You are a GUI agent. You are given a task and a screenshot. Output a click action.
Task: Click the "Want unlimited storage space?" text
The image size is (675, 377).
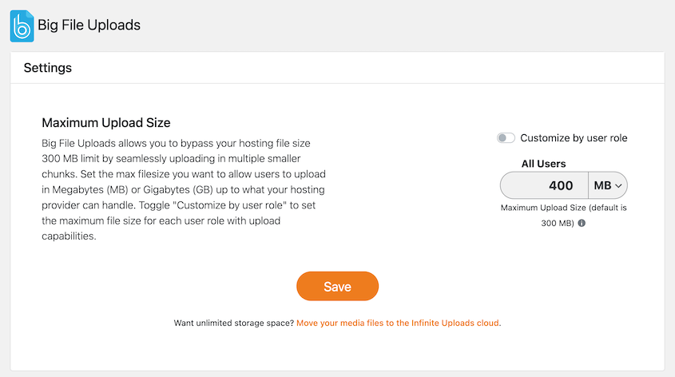click(x=233, y=323)
